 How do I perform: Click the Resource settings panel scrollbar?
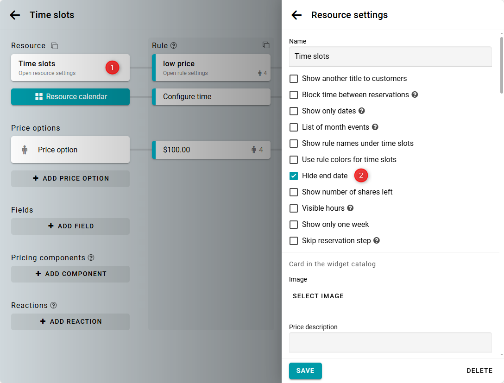click(x=501, y=65)
